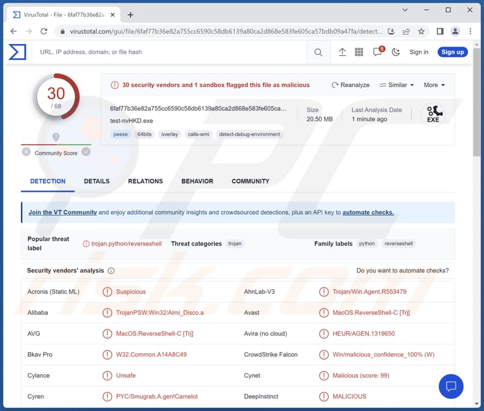The height and width of the screenshot is (411, 484).
Task: Click the search magnifier icon
Action: click(x=318, y=53)
